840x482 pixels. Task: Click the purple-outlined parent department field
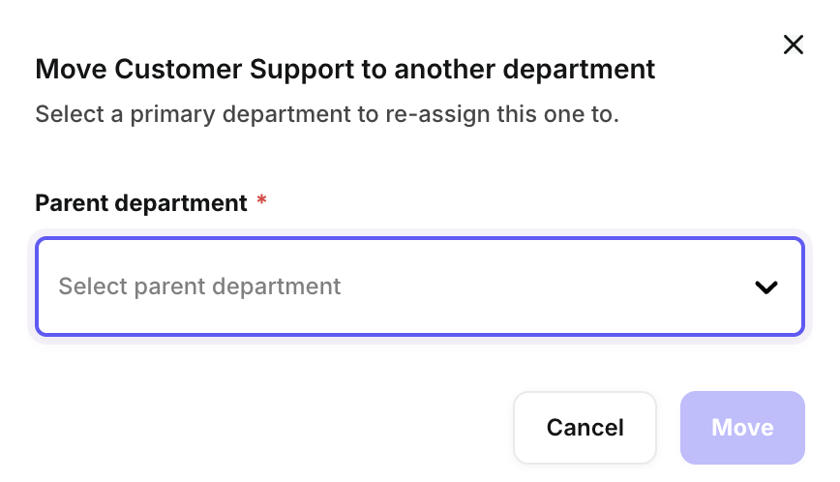[419, 286]
